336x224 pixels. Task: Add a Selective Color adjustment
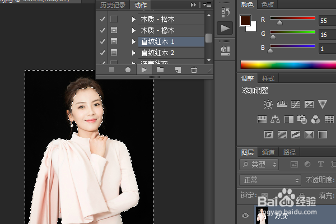(309, 135)
